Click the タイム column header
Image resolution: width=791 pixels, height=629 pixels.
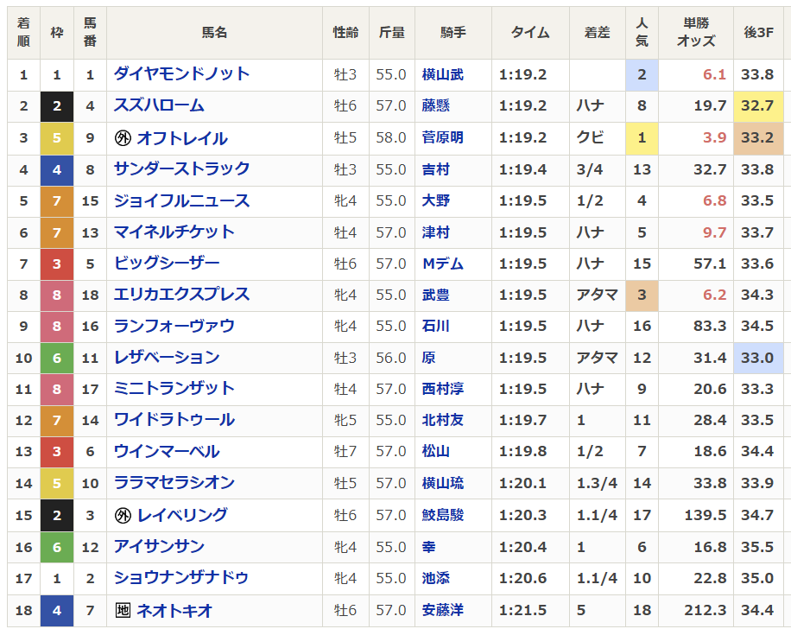tap(530, 32)
